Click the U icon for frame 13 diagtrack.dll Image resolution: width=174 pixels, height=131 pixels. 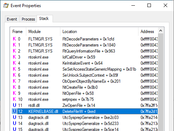click(15, 117)
